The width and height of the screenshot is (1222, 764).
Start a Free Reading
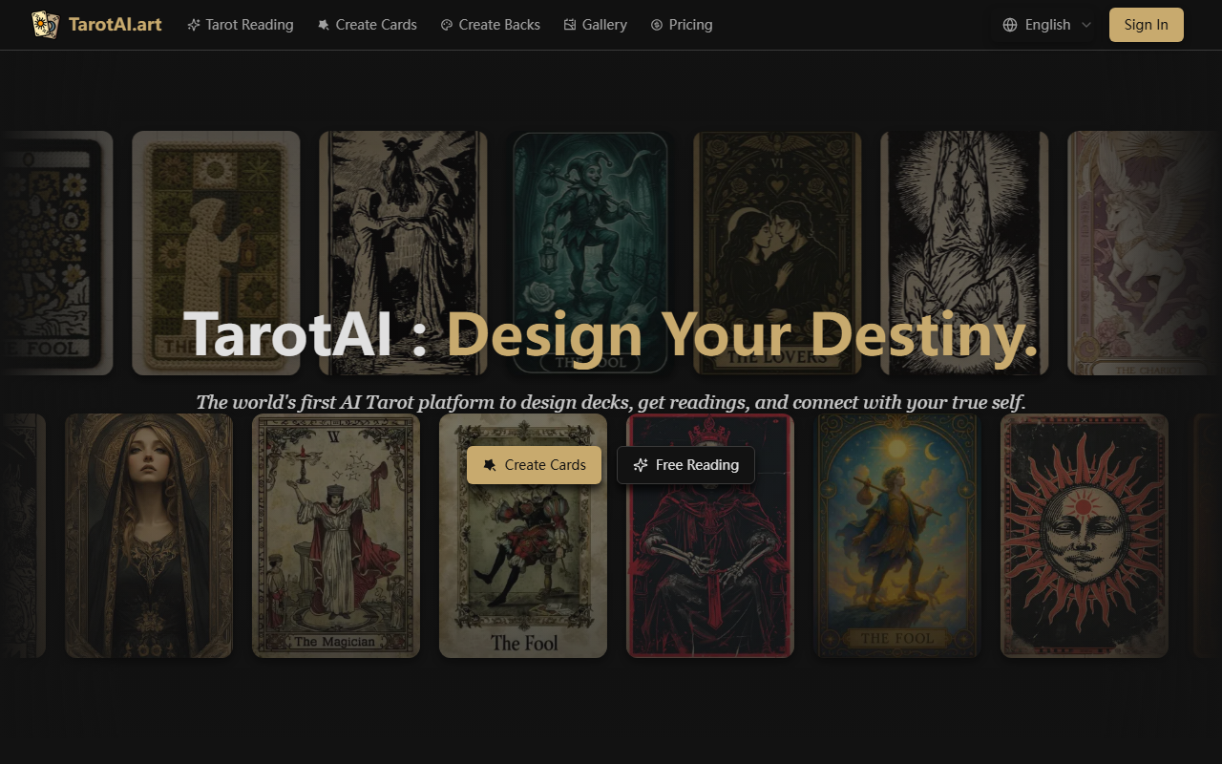click(x=685, y=465)
